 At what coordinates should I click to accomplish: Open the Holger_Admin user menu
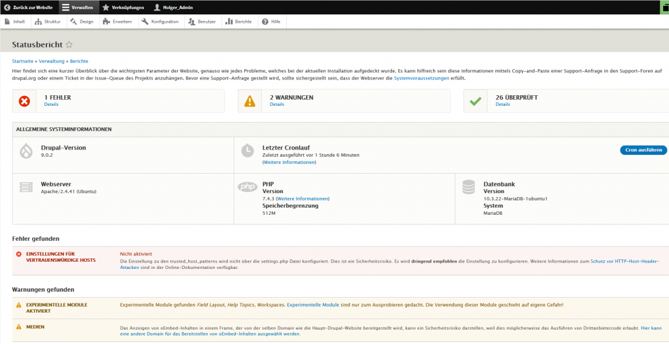point(173,7)
